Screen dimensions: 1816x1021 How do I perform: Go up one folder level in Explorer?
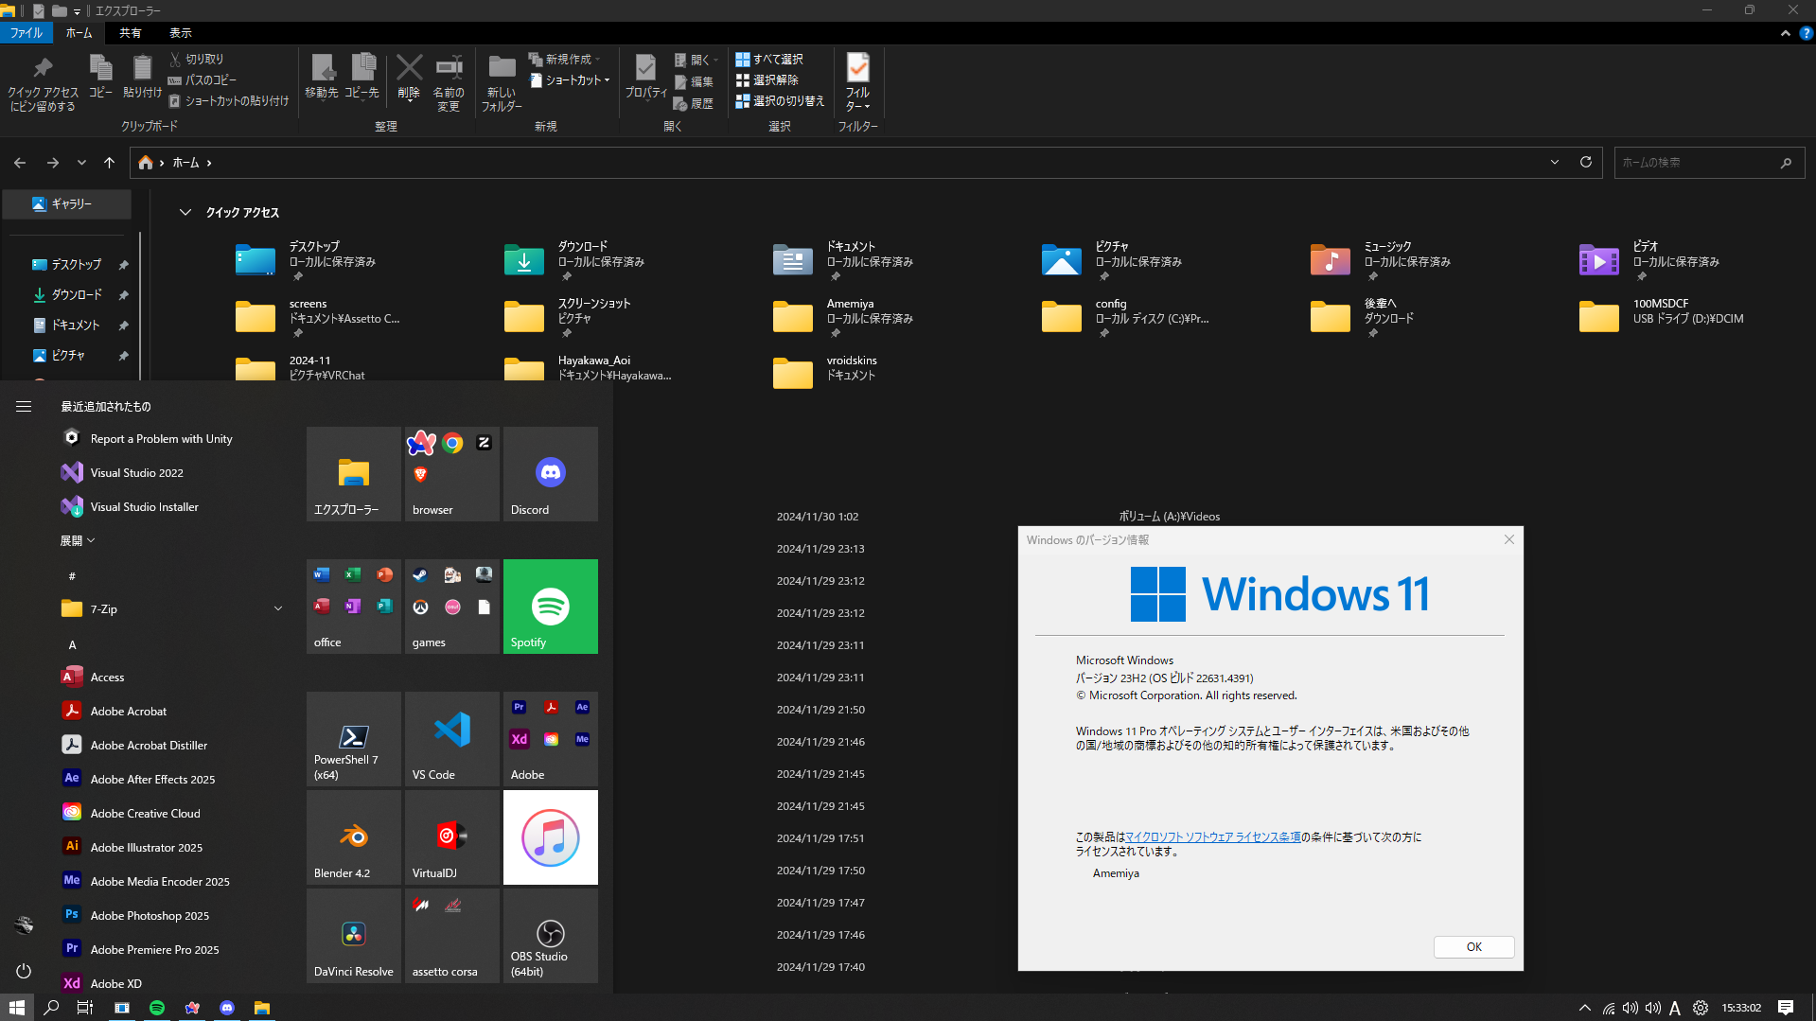[x=110, y=163]
